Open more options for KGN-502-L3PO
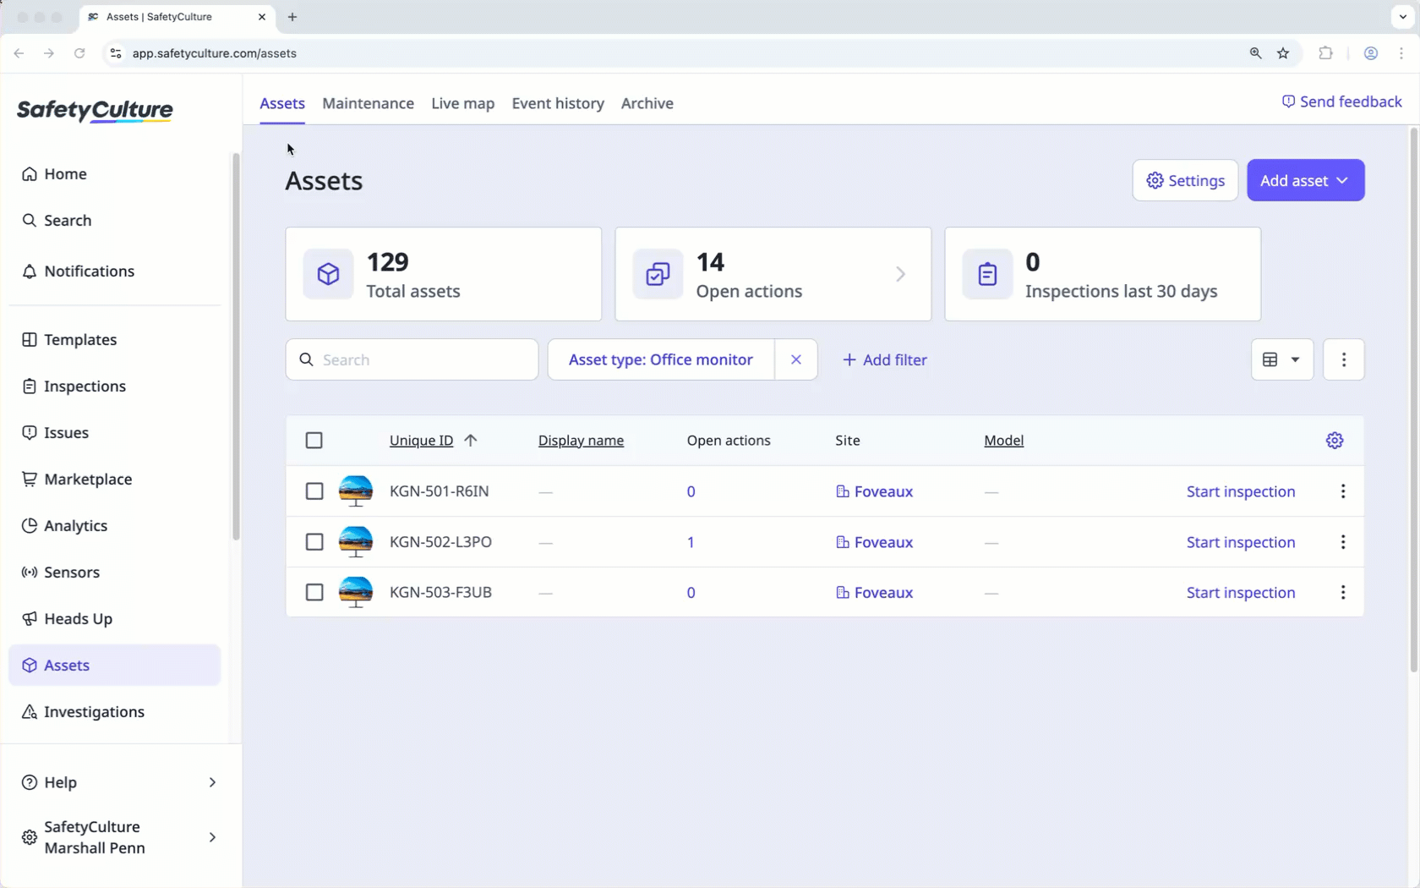Image resolution: width=1420 pixels, height=888 pixels. [1343, 542]
